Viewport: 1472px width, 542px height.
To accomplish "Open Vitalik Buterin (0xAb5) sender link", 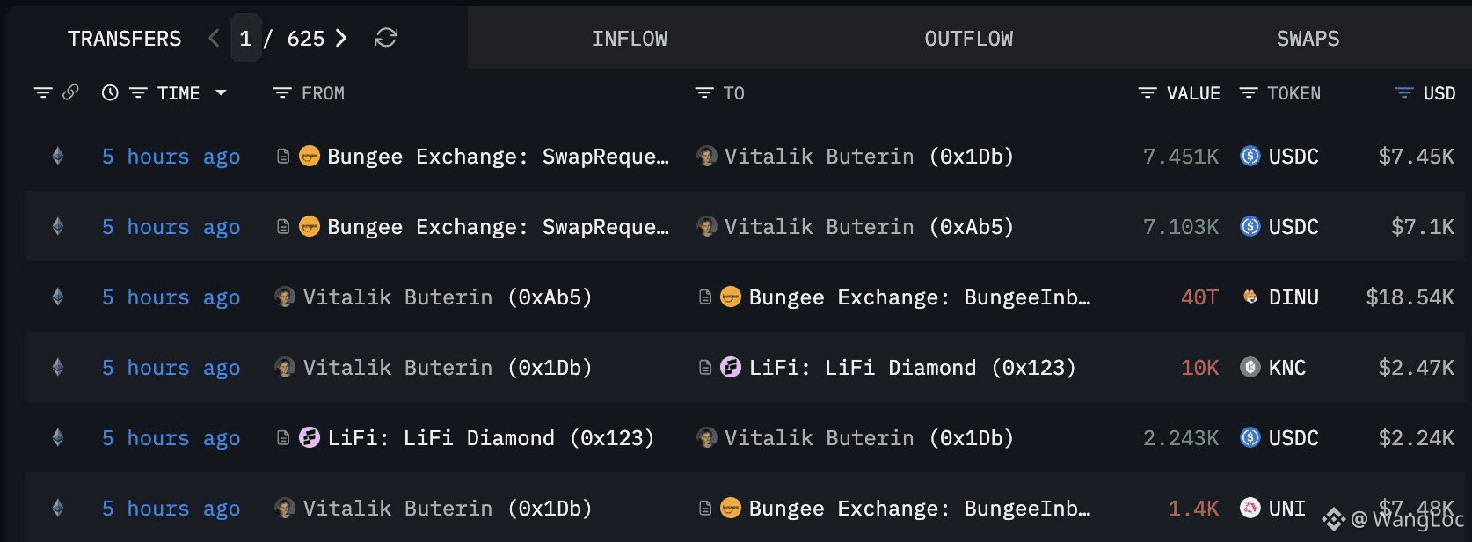I will [x=447, y=297].
